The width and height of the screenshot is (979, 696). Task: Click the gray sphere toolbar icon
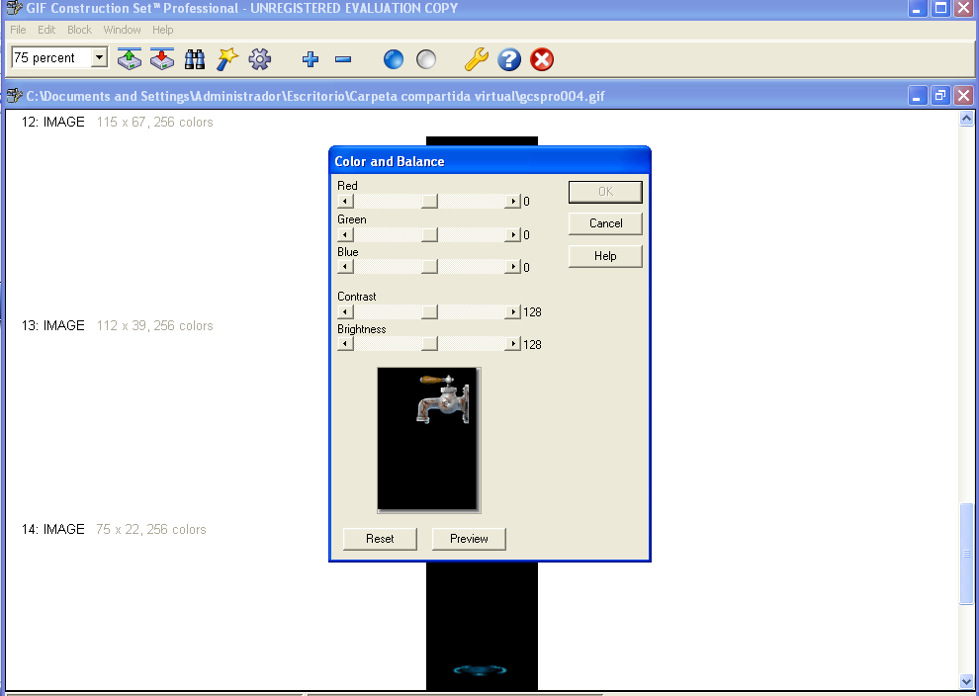(426, 59)
